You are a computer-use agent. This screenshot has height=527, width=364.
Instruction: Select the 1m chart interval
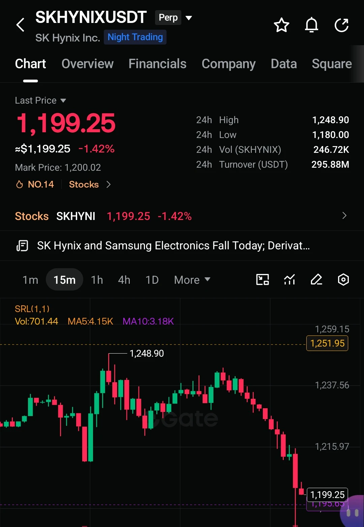tap(30, 280)
